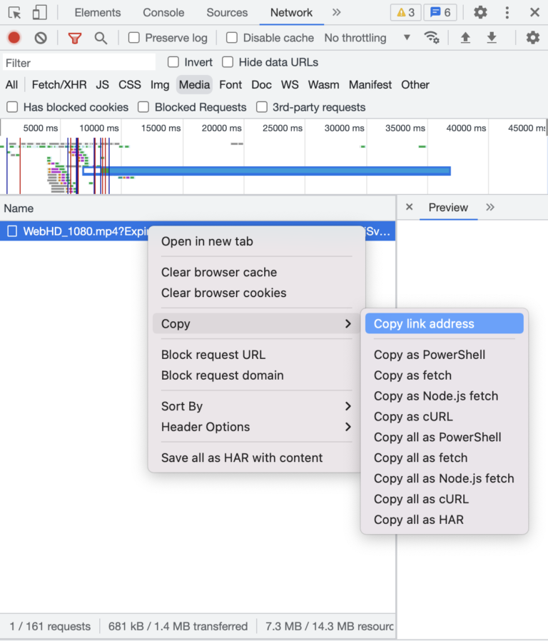Stop recording network log

click(x=14, y=38)
